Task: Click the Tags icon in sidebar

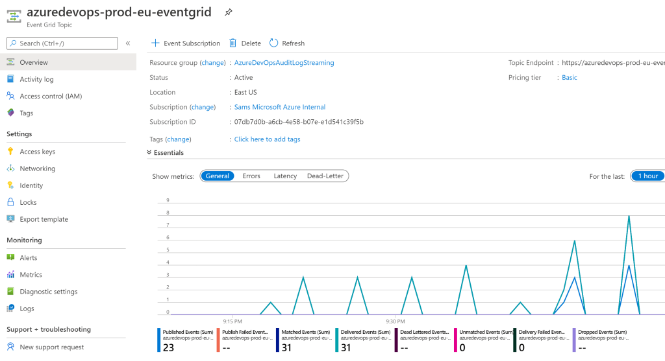Action: [x=10, y=113]
